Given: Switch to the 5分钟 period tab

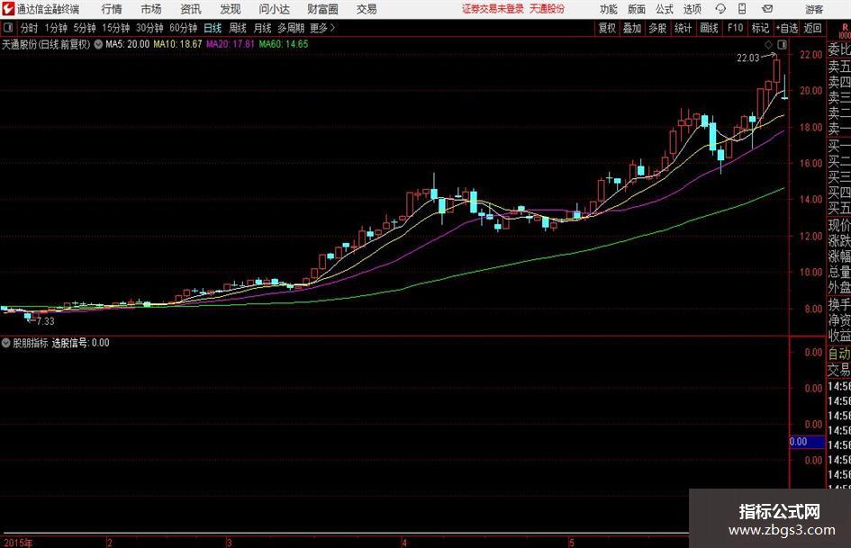Looking at the screenshot, I should pos(85,28).
